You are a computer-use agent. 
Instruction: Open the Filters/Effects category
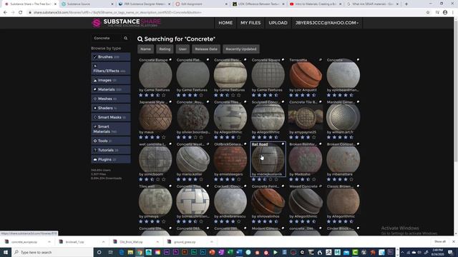[111, 69]
